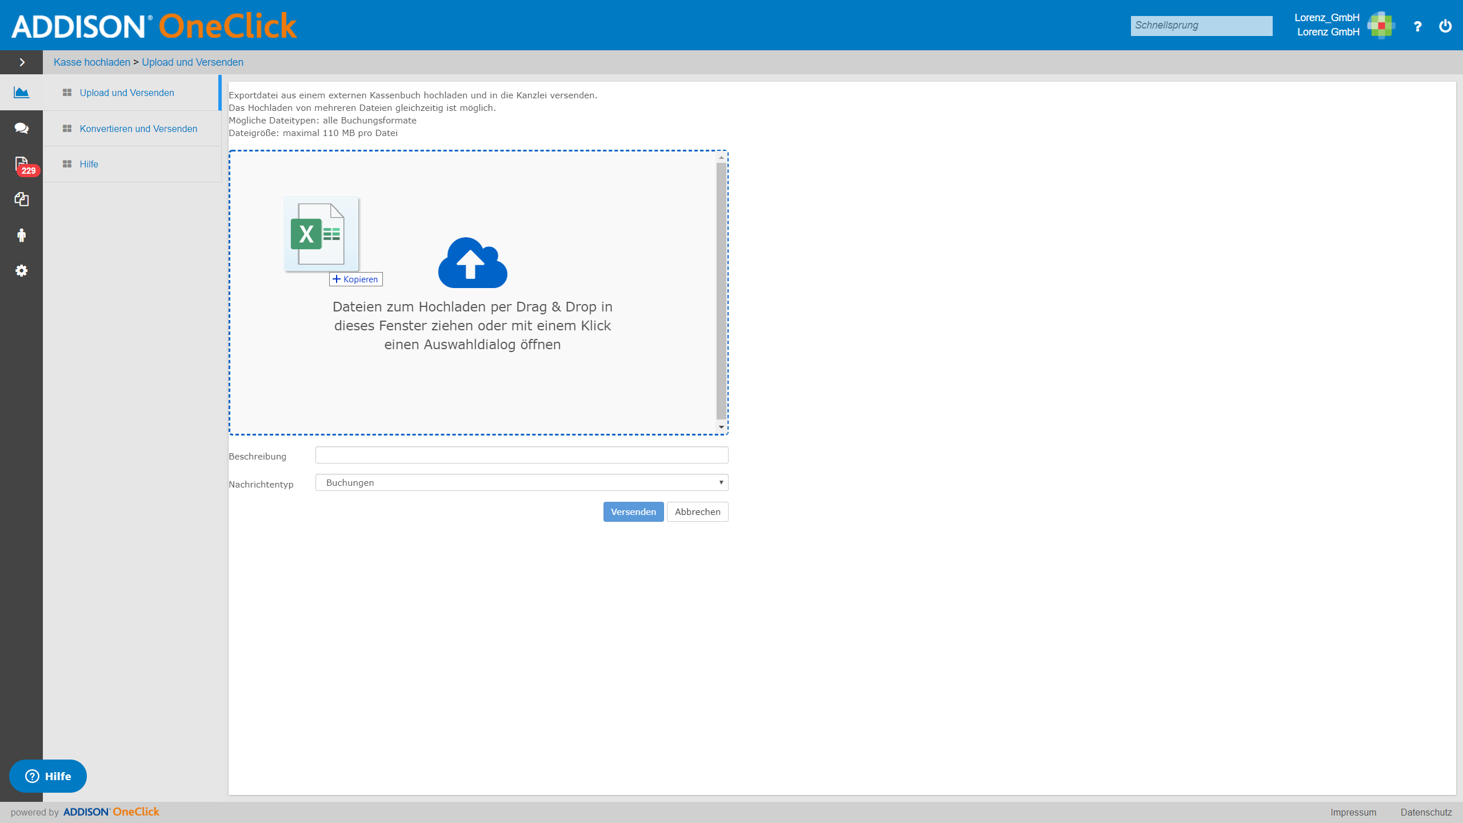Click the tile icon beside the Hilfe menu item

pos(67,164)
